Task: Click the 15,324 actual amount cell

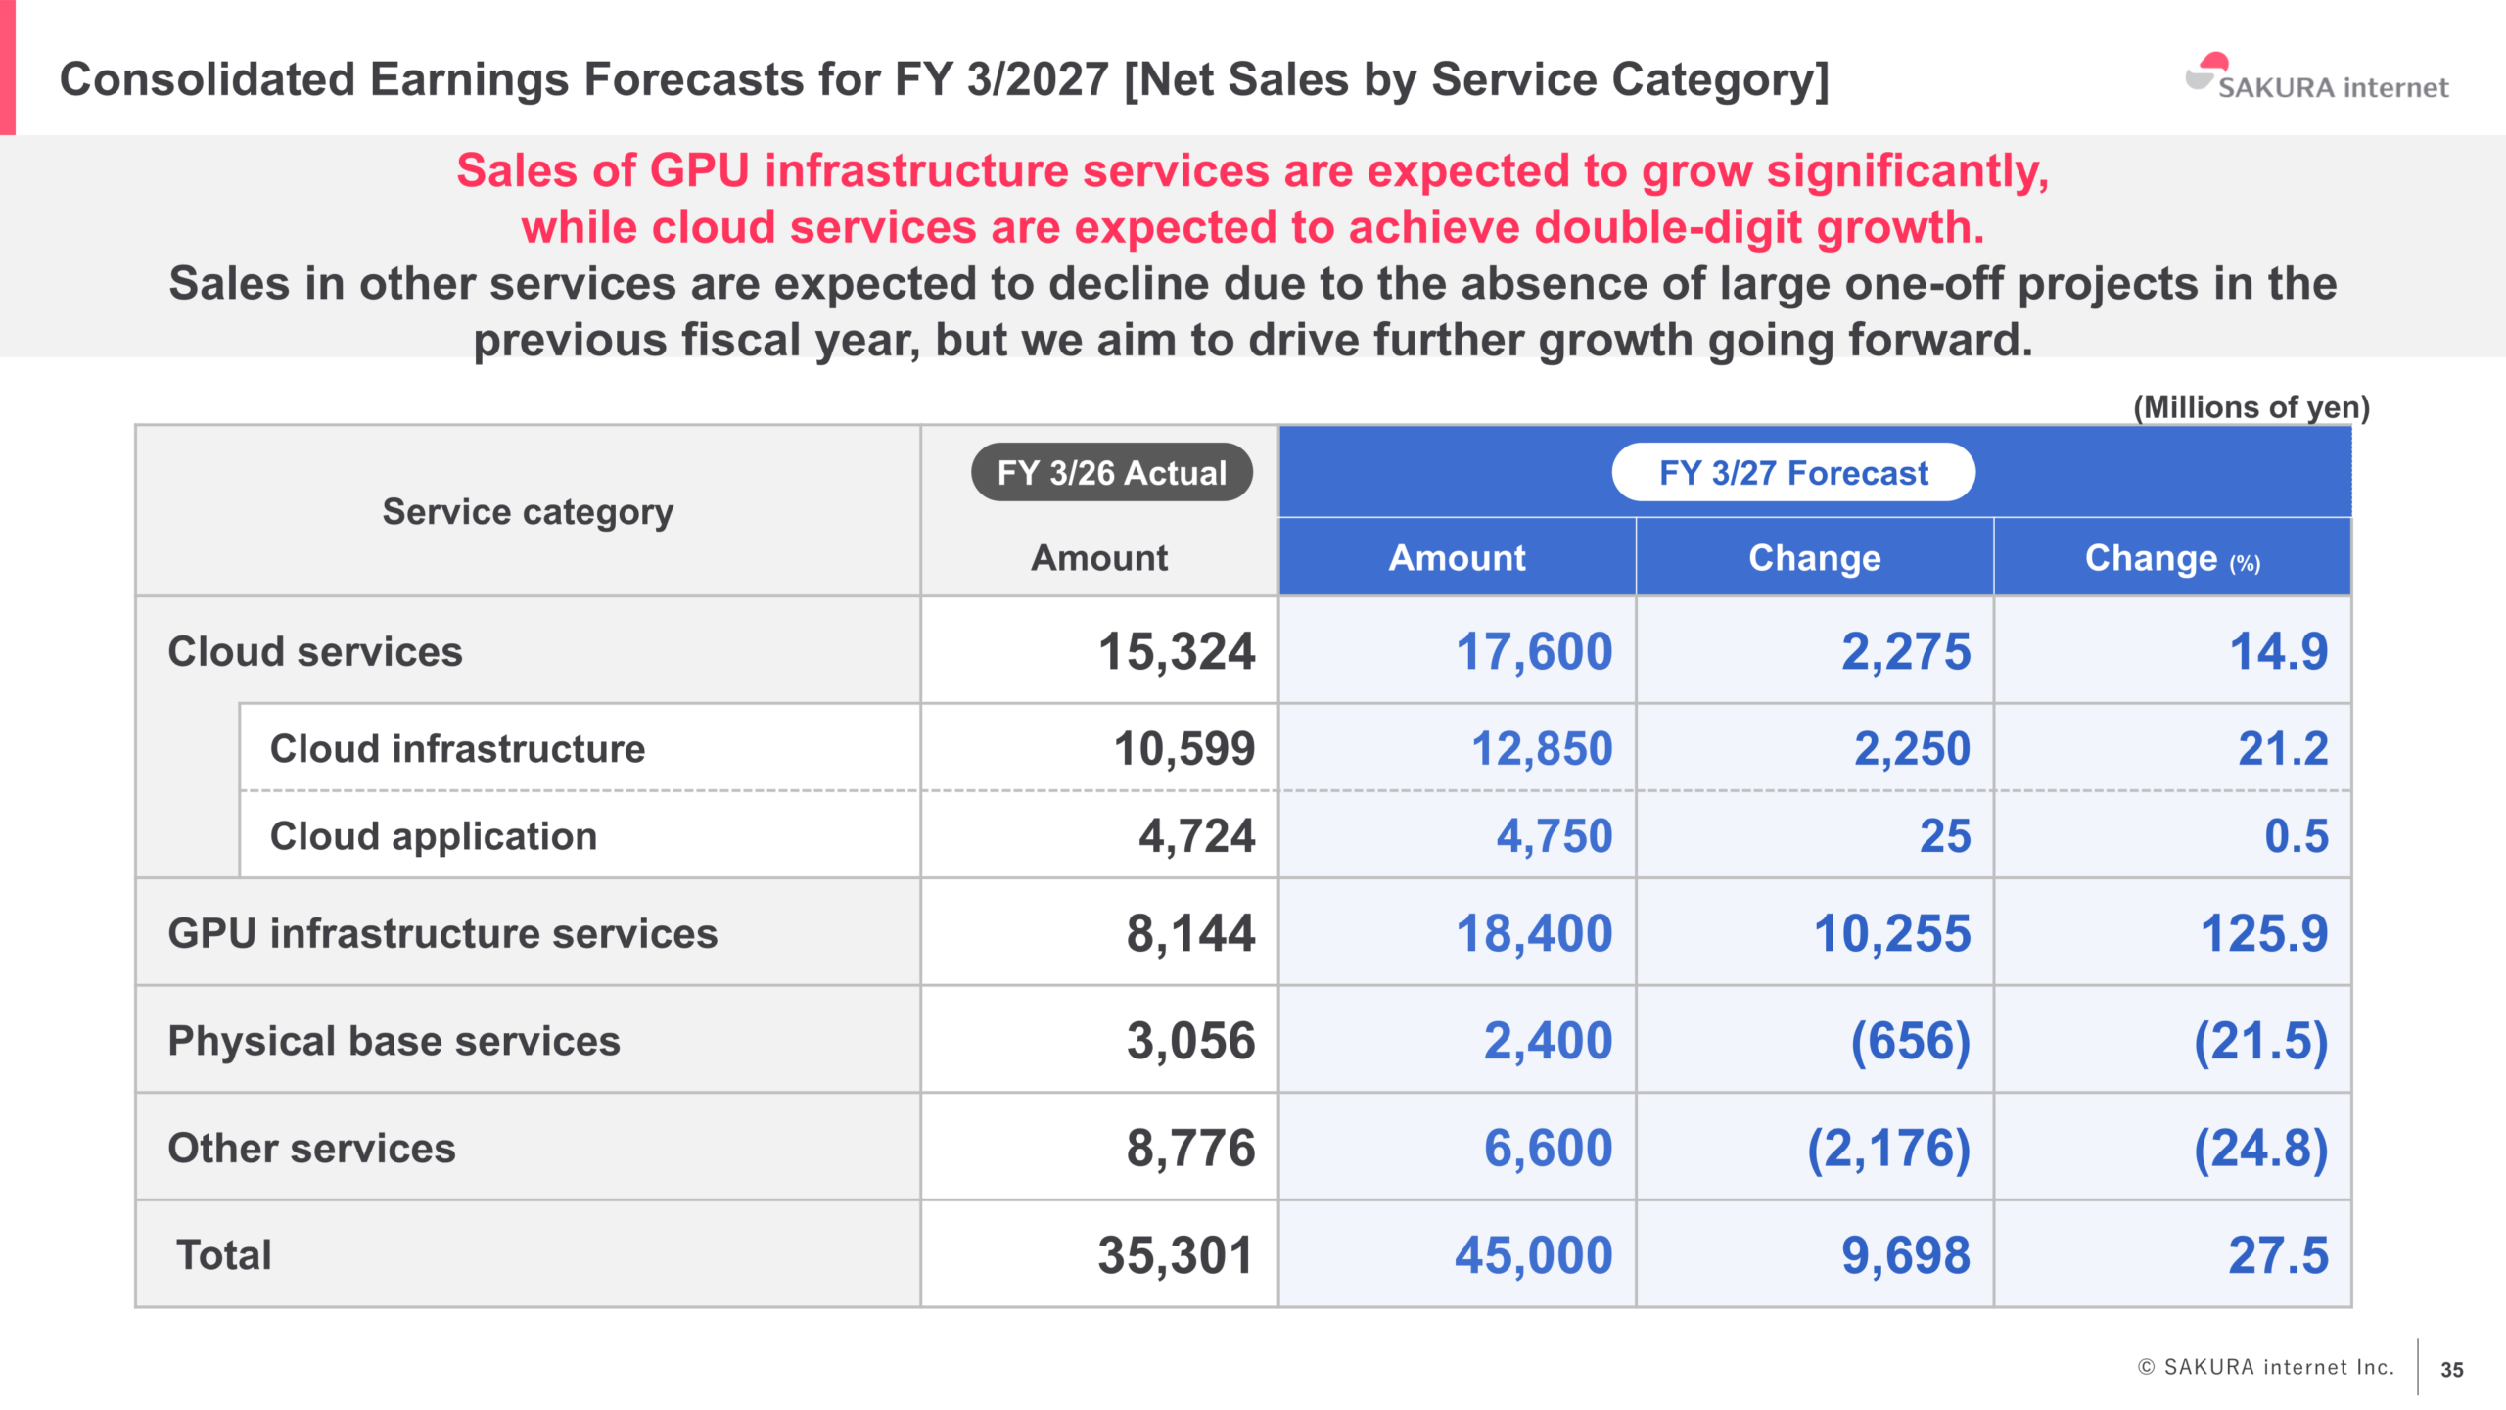Action: point(1177,652)
